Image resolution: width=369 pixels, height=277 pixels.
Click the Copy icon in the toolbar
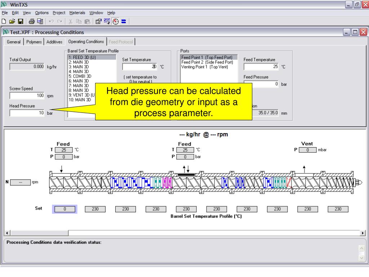79,21
